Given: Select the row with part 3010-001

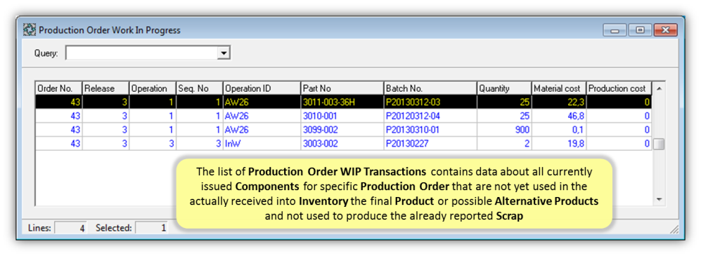Looking at the screenshot, I should tap(343, 116).
